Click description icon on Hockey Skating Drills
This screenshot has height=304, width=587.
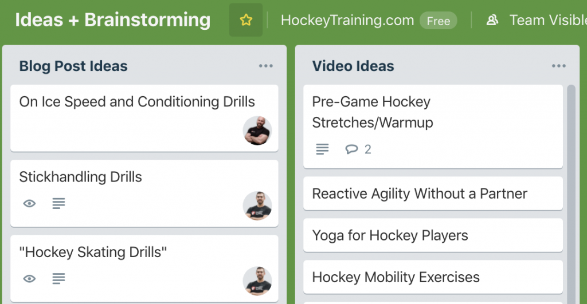[x=59, y=279]
